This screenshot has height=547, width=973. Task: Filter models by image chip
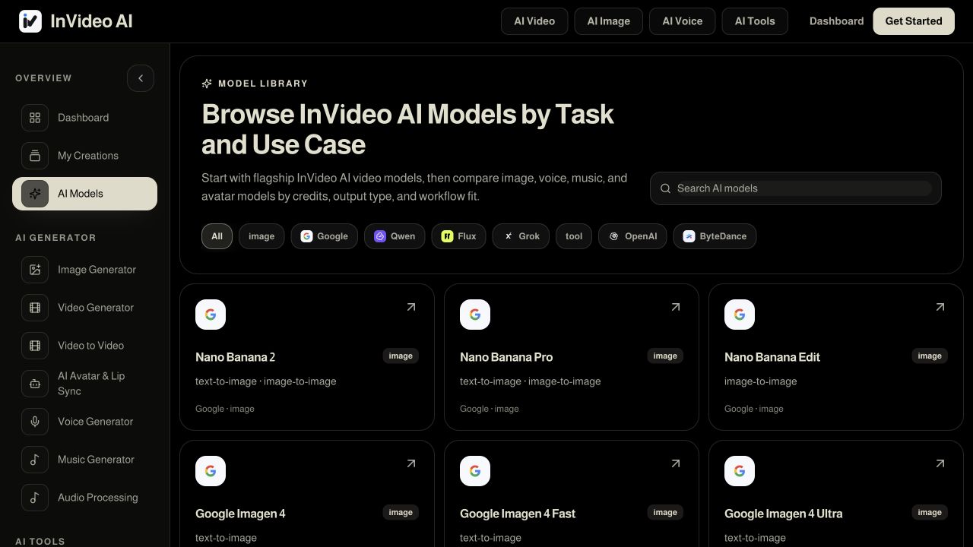click(x=261, y=236)
